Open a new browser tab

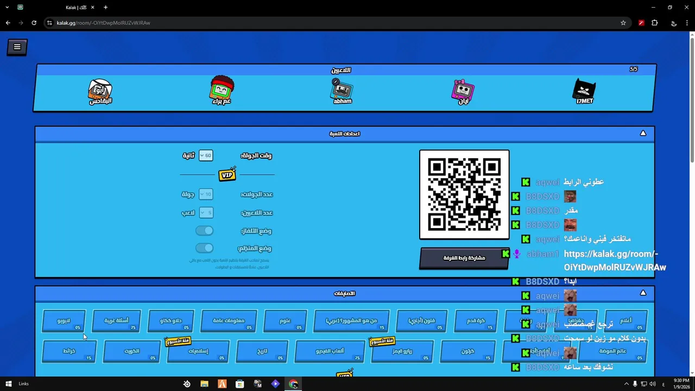pos(105,7)
